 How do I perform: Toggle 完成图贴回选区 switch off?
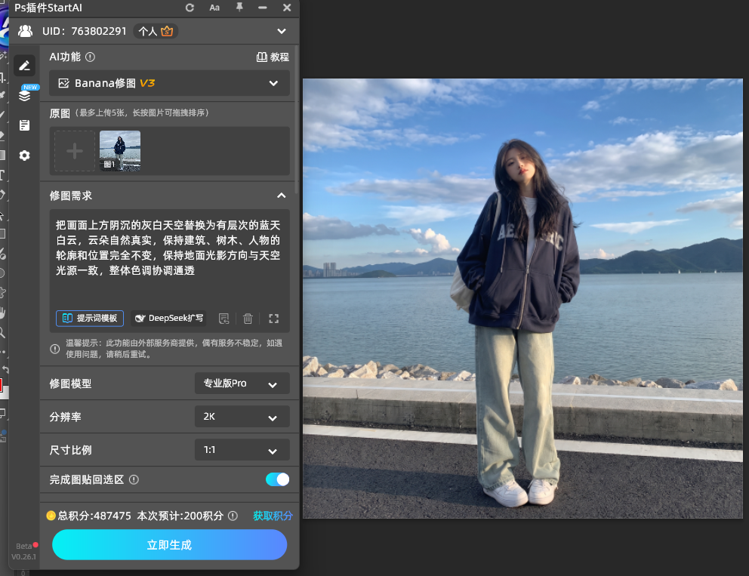point(278,479)
